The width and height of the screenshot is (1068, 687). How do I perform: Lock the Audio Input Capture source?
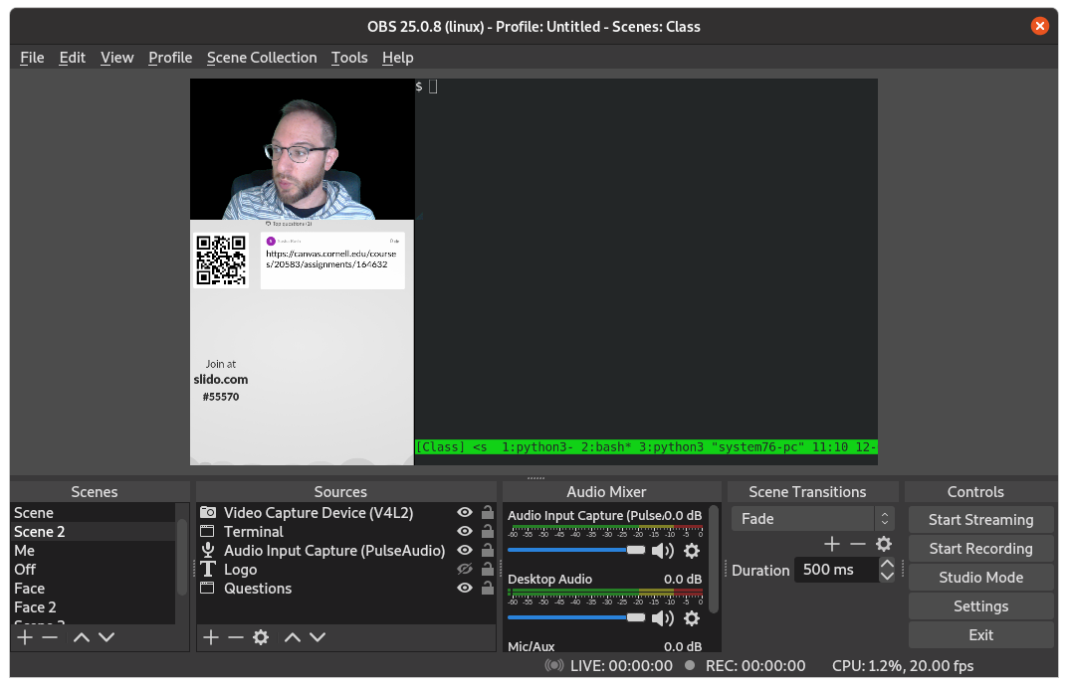[488, 550]
